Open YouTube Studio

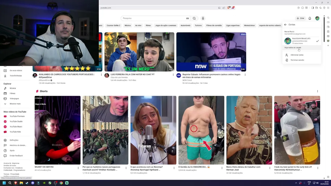click(x=16, y=121)
